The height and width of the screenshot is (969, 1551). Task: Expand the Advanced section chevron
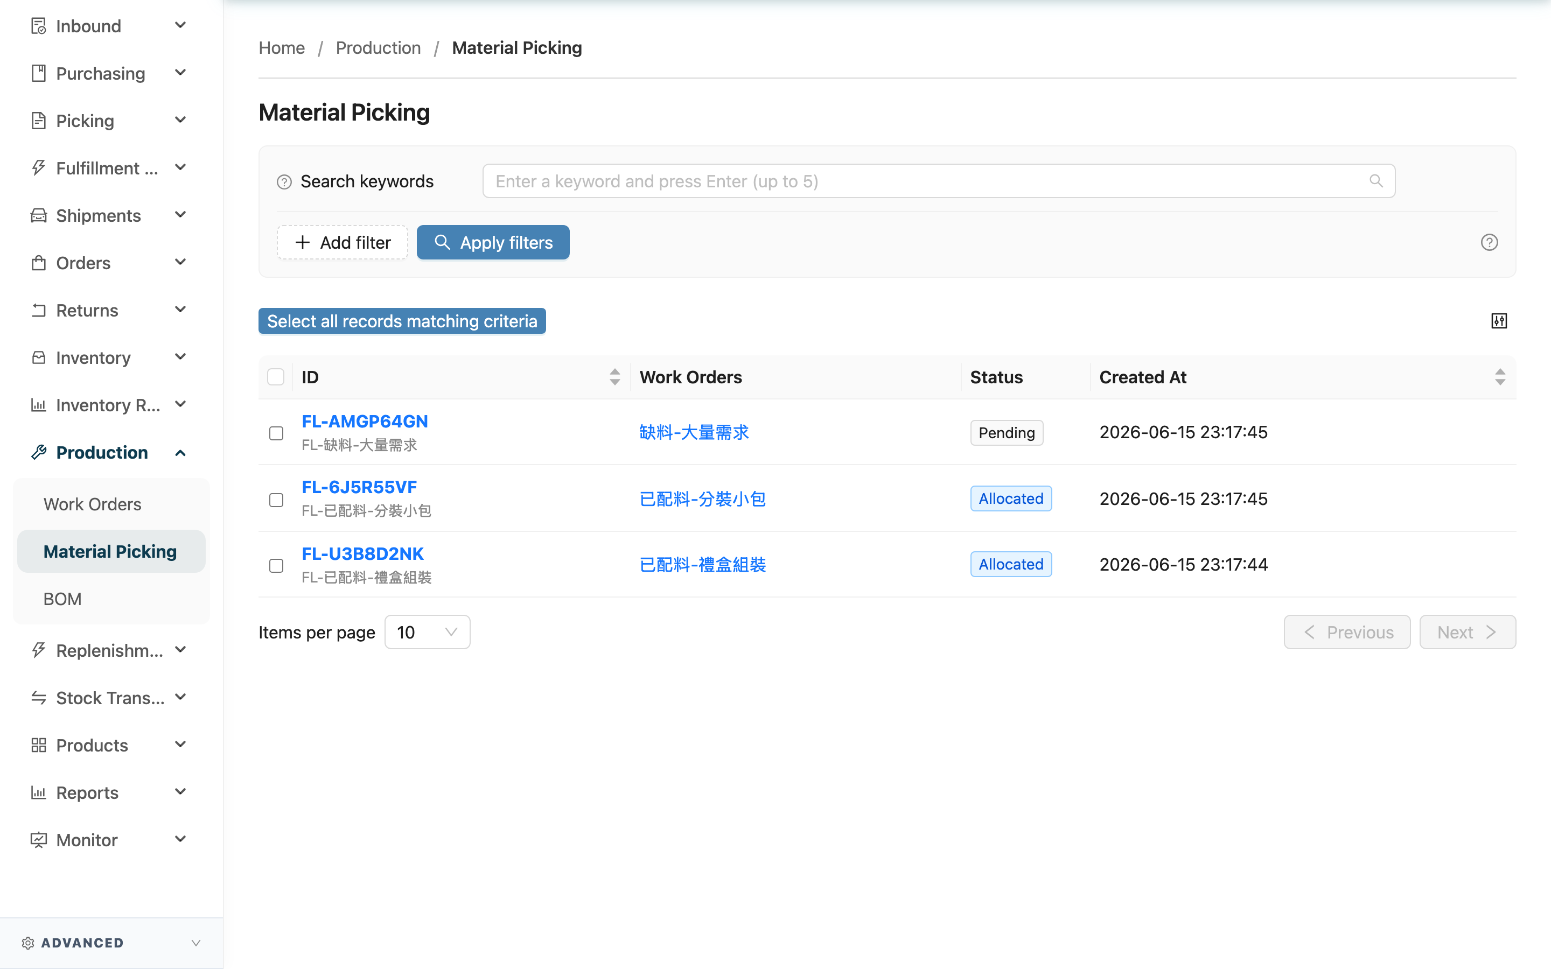[x=196, y=943]
